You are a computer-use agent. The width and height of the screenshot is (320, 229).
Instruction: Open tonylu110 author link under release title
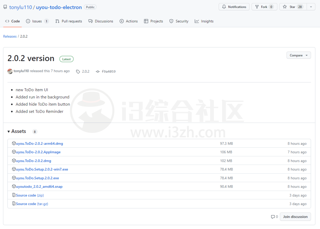(x=21, y=71)
